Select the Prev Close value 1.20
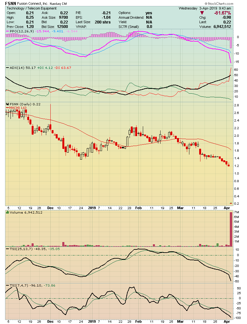The width and height of the screenshot is (247, 324). (x=30, y=27)
